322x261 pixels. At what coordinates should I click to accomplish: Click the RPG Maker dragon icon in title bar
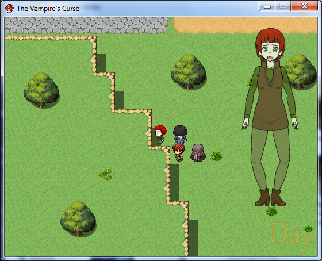[9, 9]
